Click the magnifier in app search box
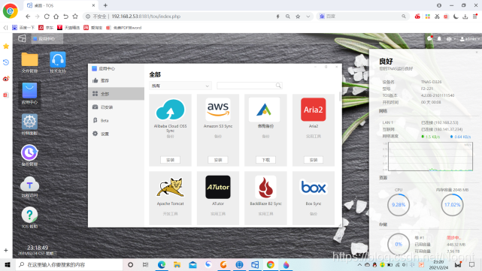Image resolution: width=482 pixels, height=271 pixels. (278, 86)
